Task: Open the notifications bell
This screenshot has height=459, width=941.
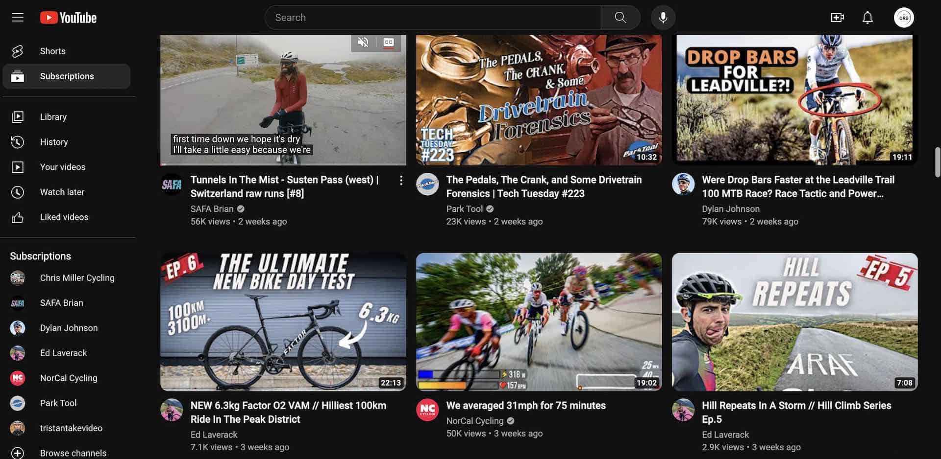Action: click(x=867, y=17)
